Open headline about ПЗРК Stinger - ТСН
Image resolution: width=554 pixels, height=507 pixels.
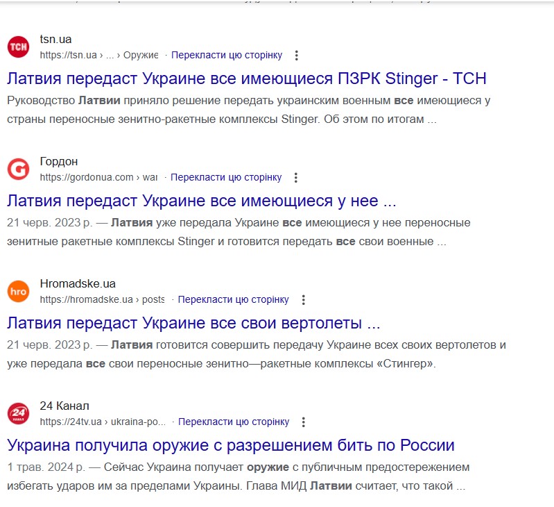247,78
